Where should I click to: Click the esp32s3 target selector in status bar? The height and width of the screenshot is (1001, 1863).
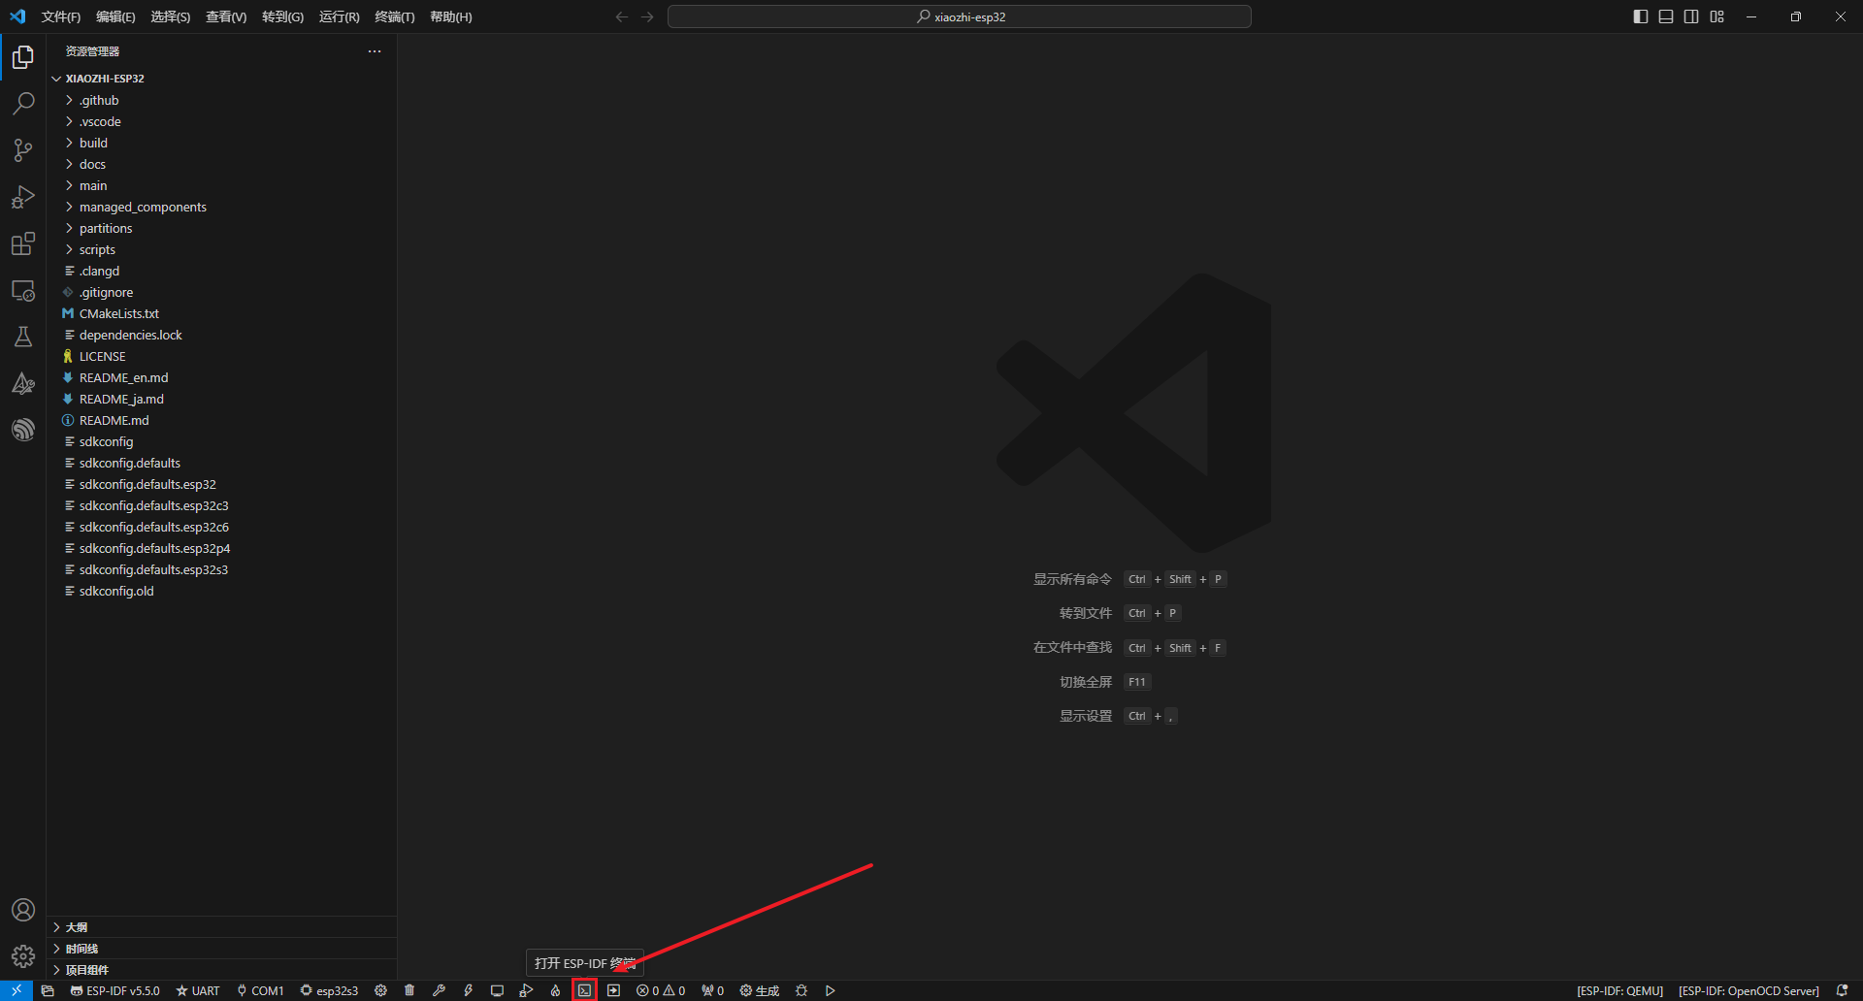[x=329, y=990]
